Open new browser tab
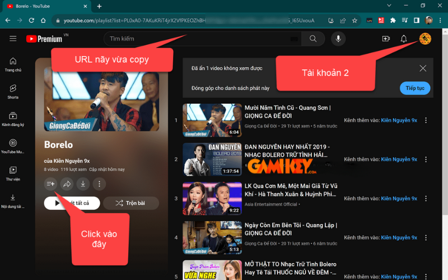The width and height of the screenshot is (448, 280). point(99,6)
